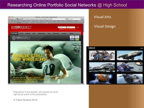Click the About link in kollected
Screen dimensions: 144x108
pyautogui.click(x=142, y=48)
